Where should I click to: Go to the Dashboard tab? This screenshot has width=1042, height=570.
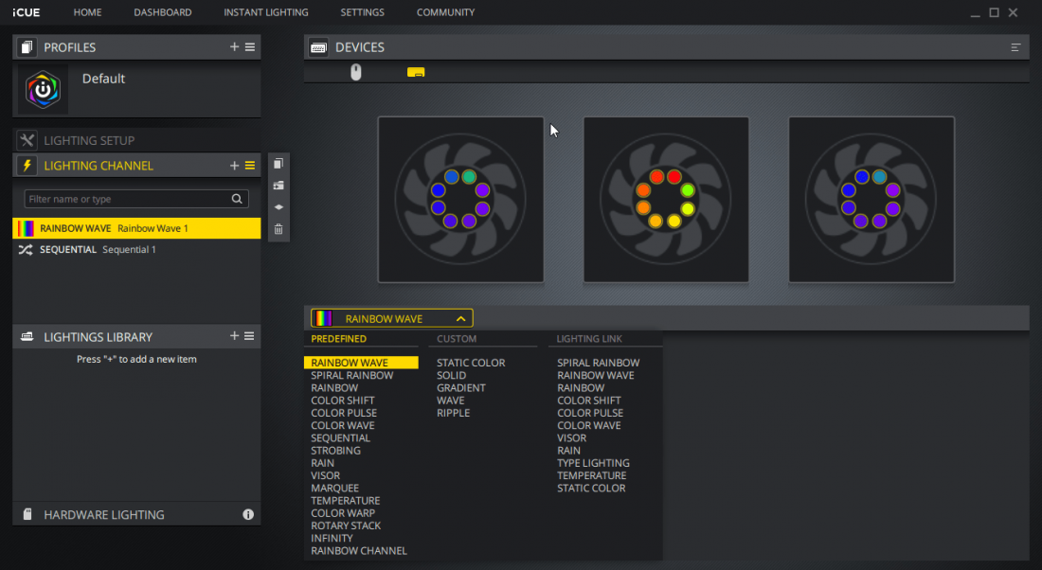coord(162,12)
